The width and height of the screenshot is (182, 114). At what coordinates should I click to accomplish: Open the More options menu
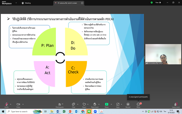coord(138,105)
